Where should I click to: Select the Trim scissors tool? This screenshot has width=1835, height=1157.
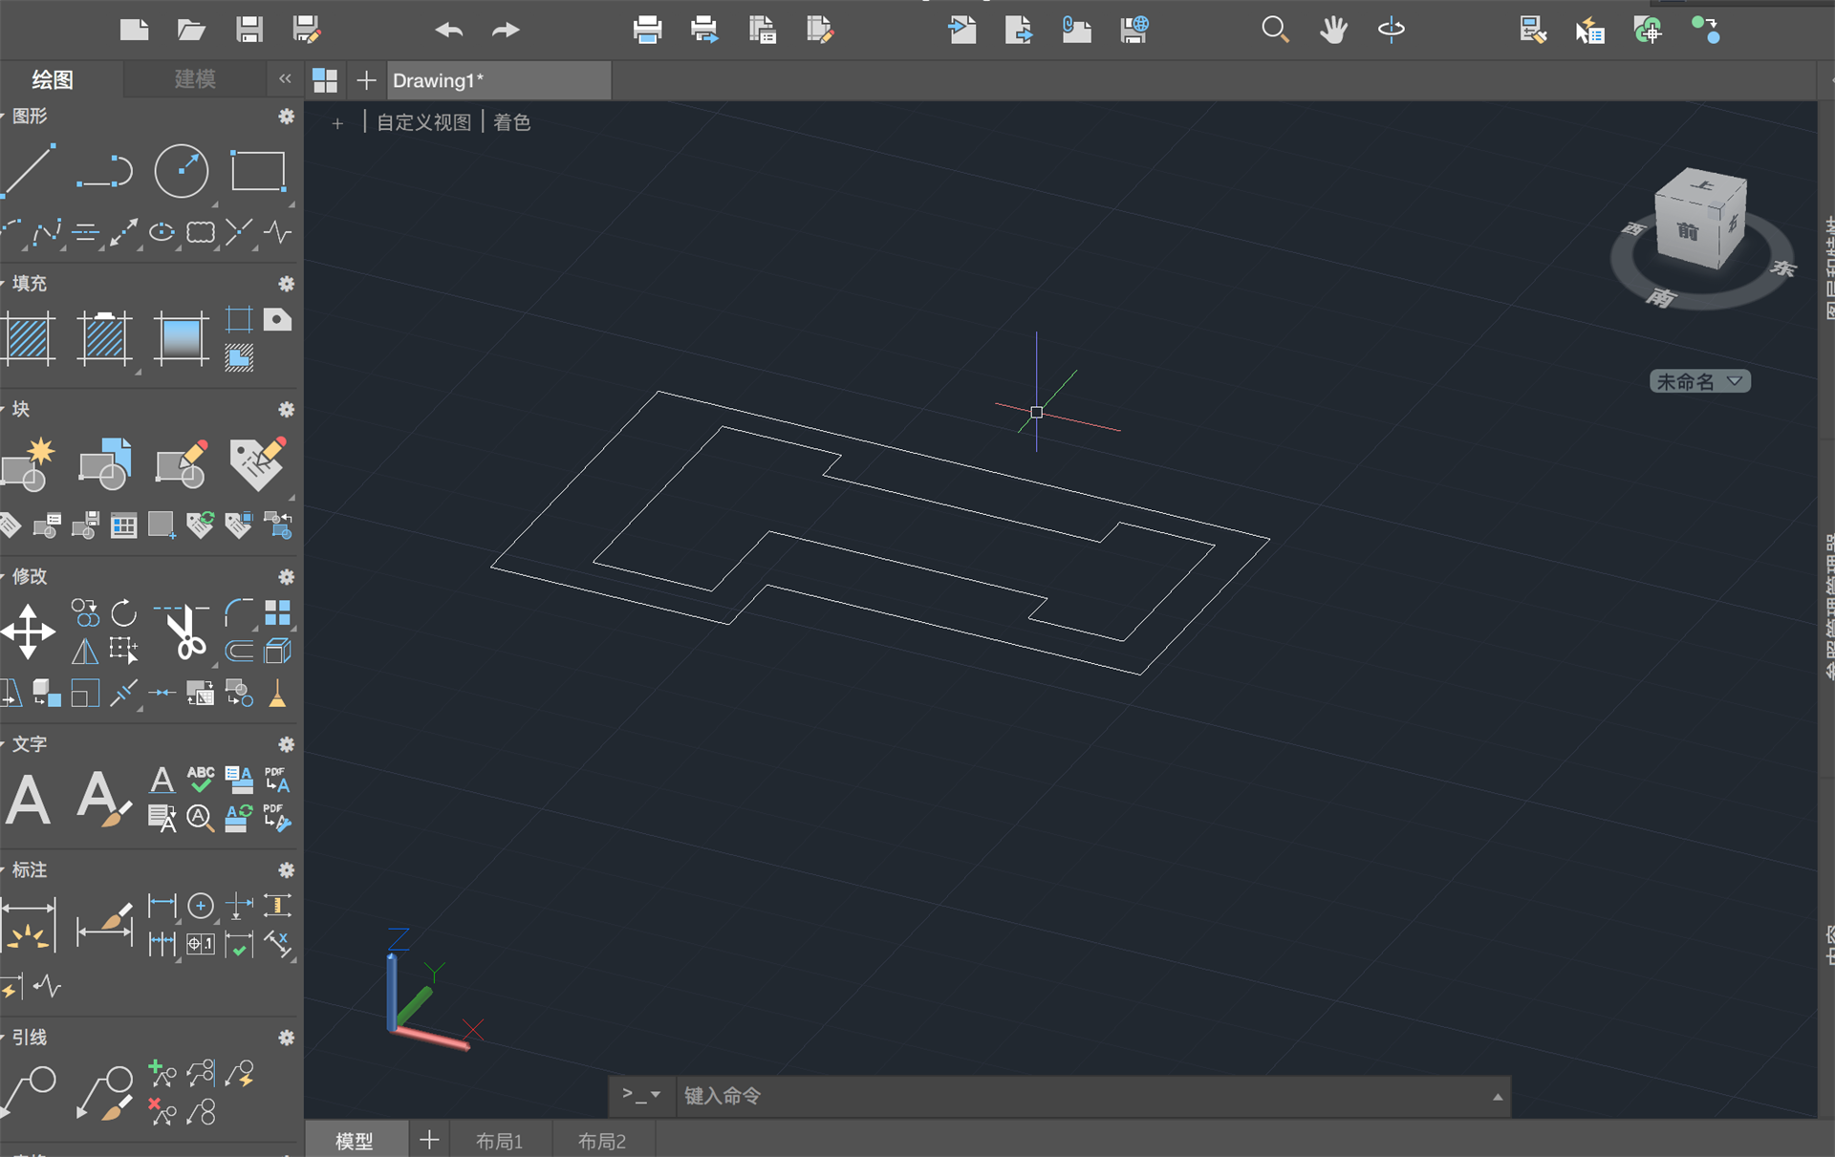[183, 632]
